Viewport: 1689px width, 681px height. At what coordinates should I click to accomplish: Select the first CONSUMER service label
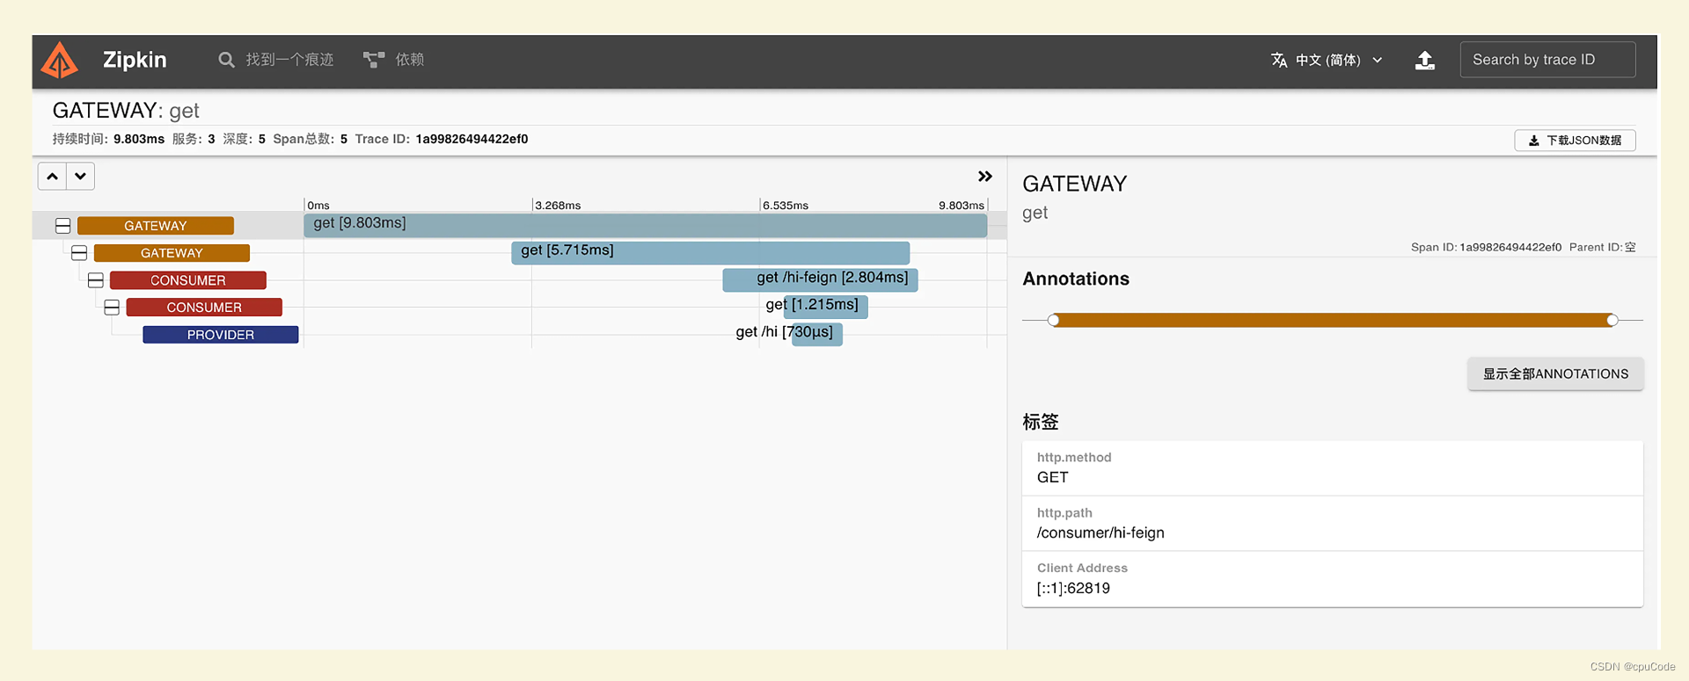[188, 280]
